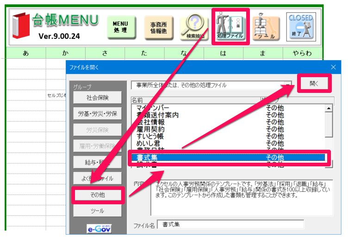Image resolution: width=348 pixels, height=238 pixels.
Task: Open the 事業所全体 file category dropdown
Action: (288, 85)
